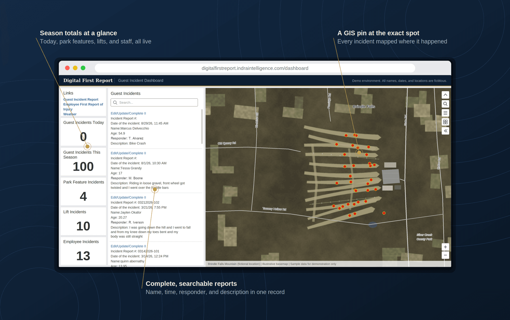Click the isolated incident pin east of the trails
This screenshot has width=510, height=320.
point(384,213)
